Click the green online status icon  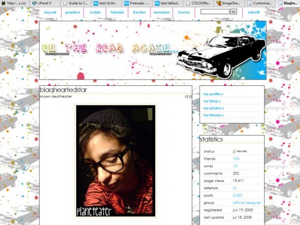tap(234, 152)
